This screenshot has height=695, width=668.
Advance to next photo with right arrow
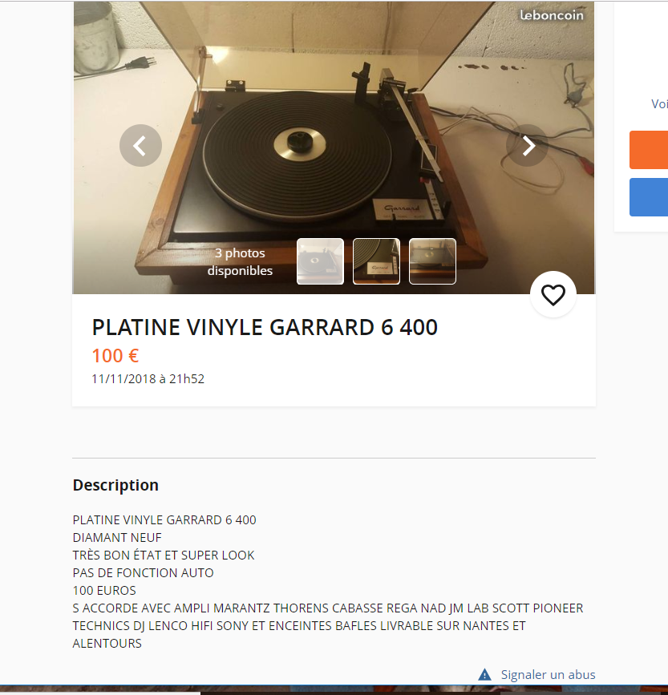pos(528,145)
